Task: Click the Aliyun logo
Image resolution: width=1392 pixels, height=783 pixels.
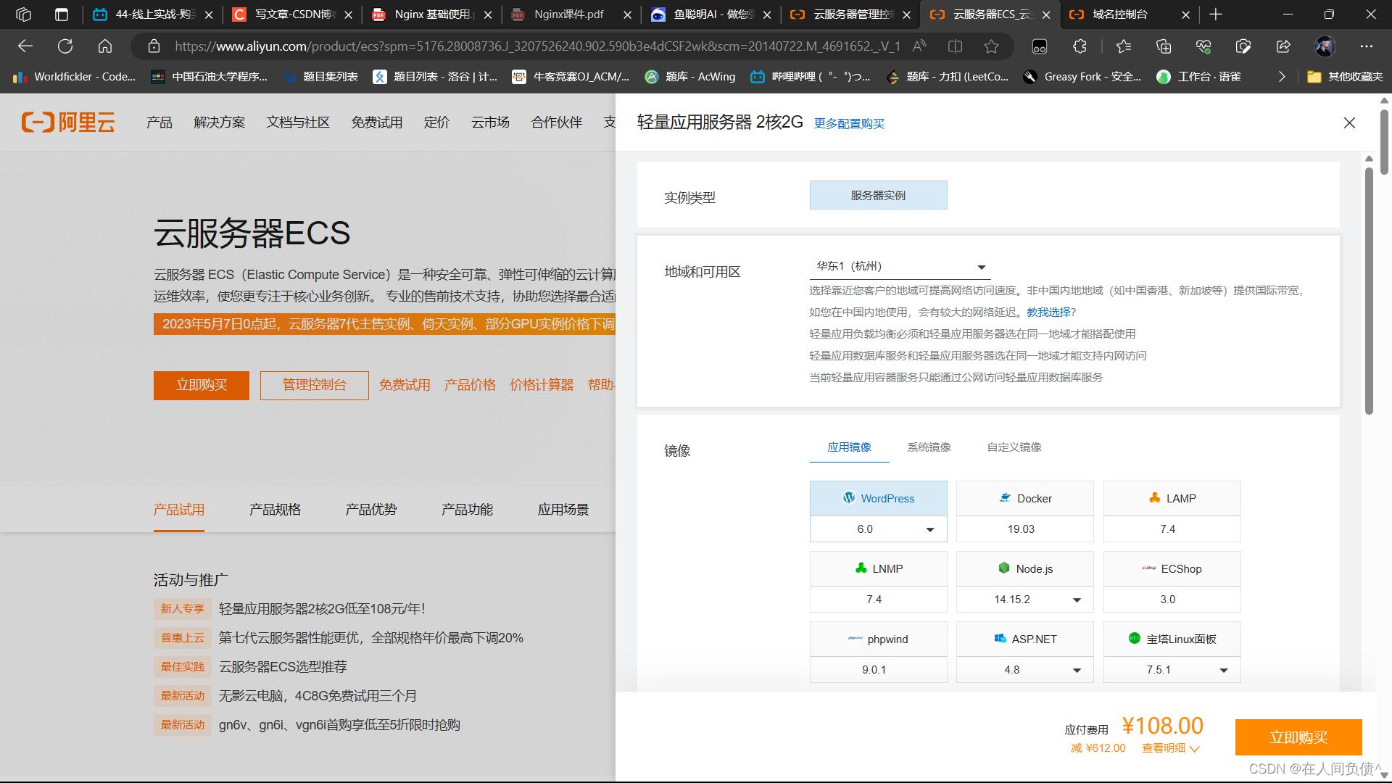Action: coord(68,122)
